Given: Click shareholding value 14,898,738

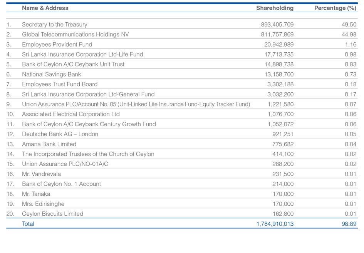Looking at the screenshot, I should [279, 65].
